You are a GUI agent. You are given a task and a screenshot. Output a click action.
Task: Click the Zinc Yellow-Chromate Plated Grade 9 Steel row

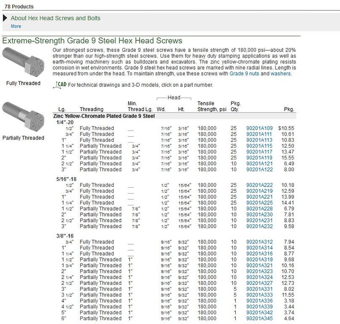175,116
